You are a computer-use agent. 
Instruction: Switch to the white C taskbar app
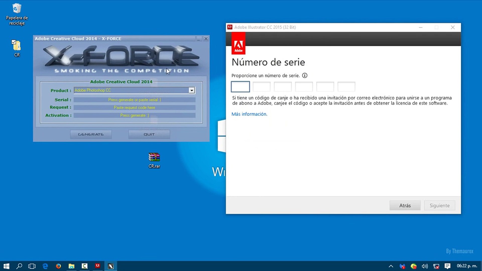click(85, 266)
